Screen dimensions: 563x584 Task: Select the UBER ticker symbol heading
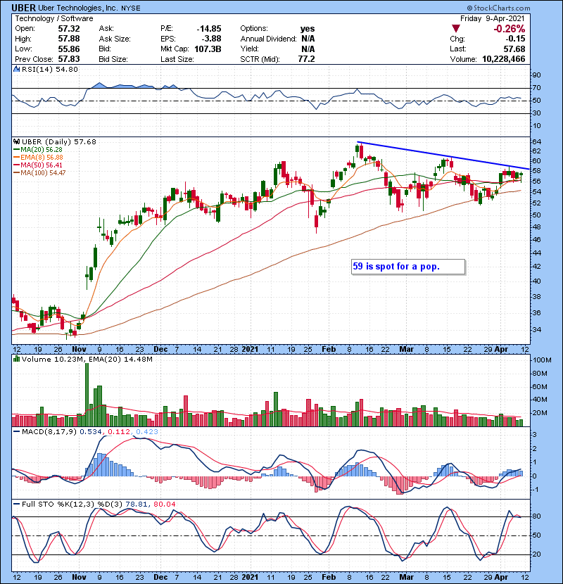pyautogui.click(x=23, y=8)
